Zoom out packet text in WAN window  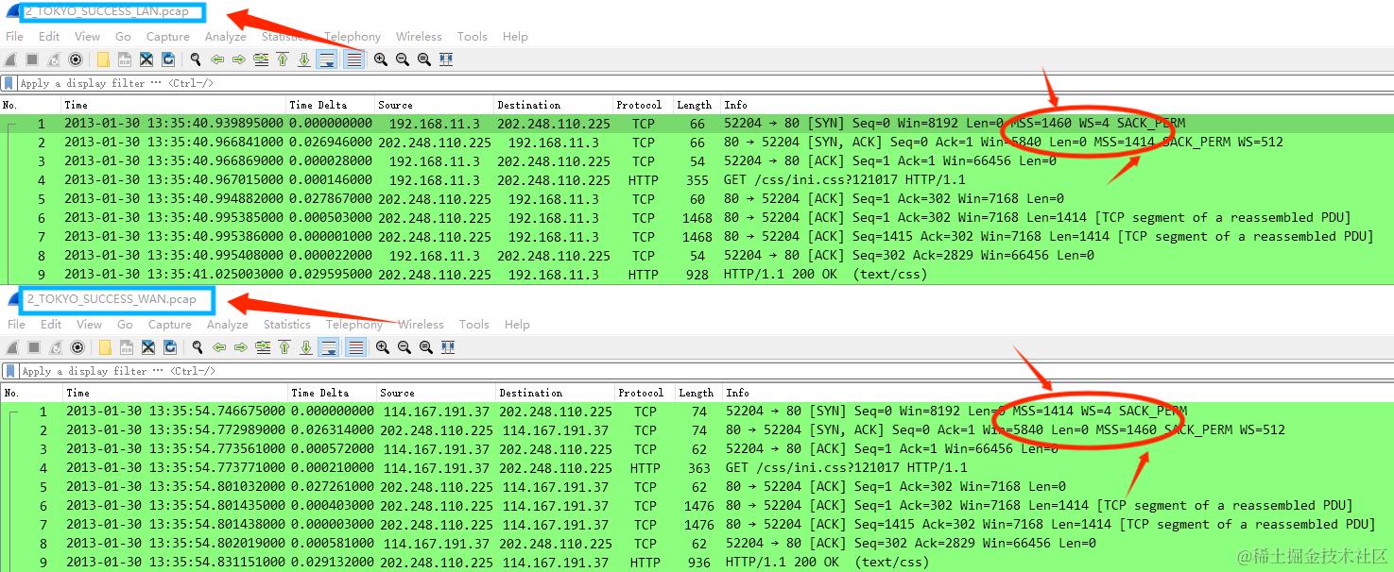tap(404, 347)
